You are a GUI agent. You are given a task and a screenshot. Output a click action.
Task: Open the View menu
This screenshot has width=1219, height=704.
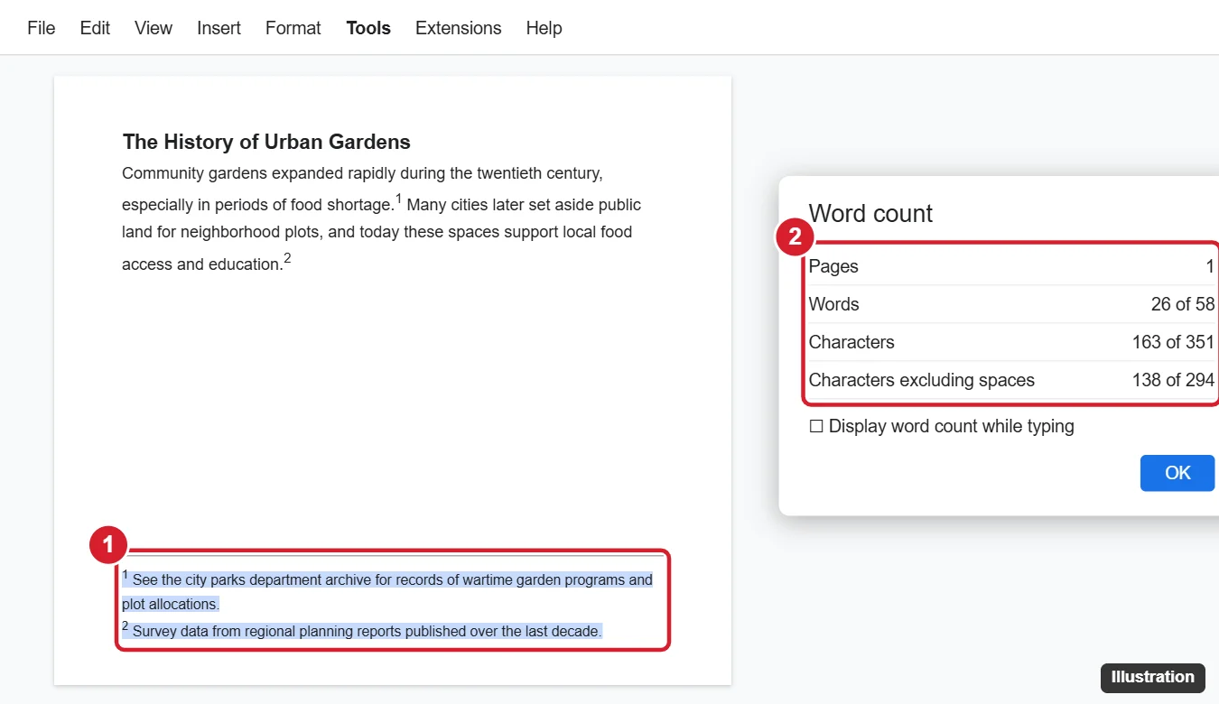[x=154, y=28]
